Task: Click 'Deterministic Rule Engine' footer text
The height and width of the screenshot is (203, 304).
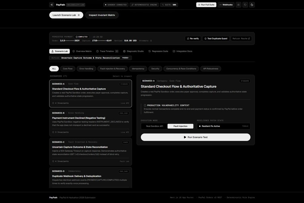Action: tap(241, 198)
